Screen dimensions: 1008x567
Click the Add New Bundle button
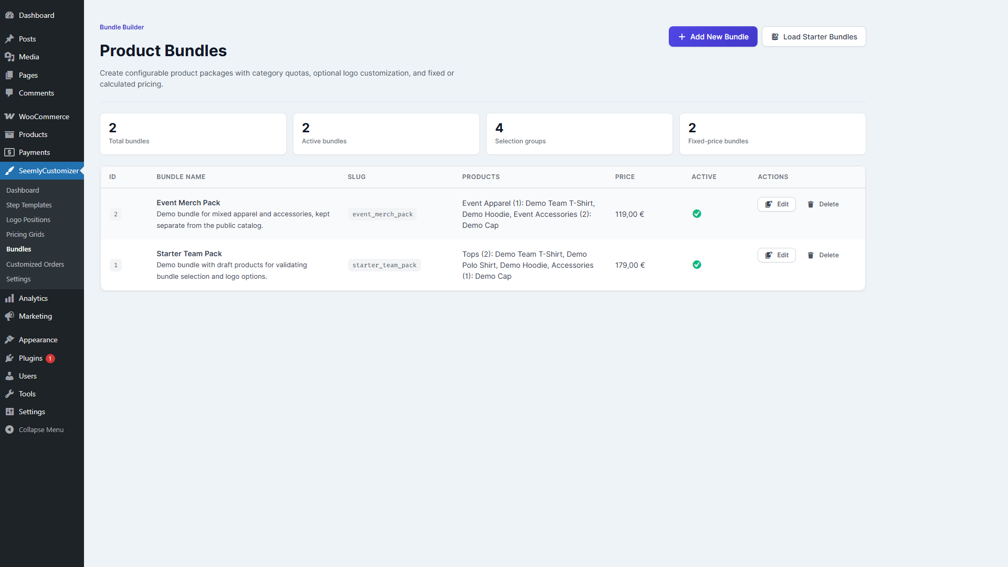point(713,37)
